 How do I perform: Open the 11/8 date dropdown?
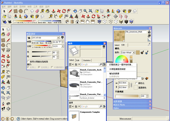click(x=63, y=46)
